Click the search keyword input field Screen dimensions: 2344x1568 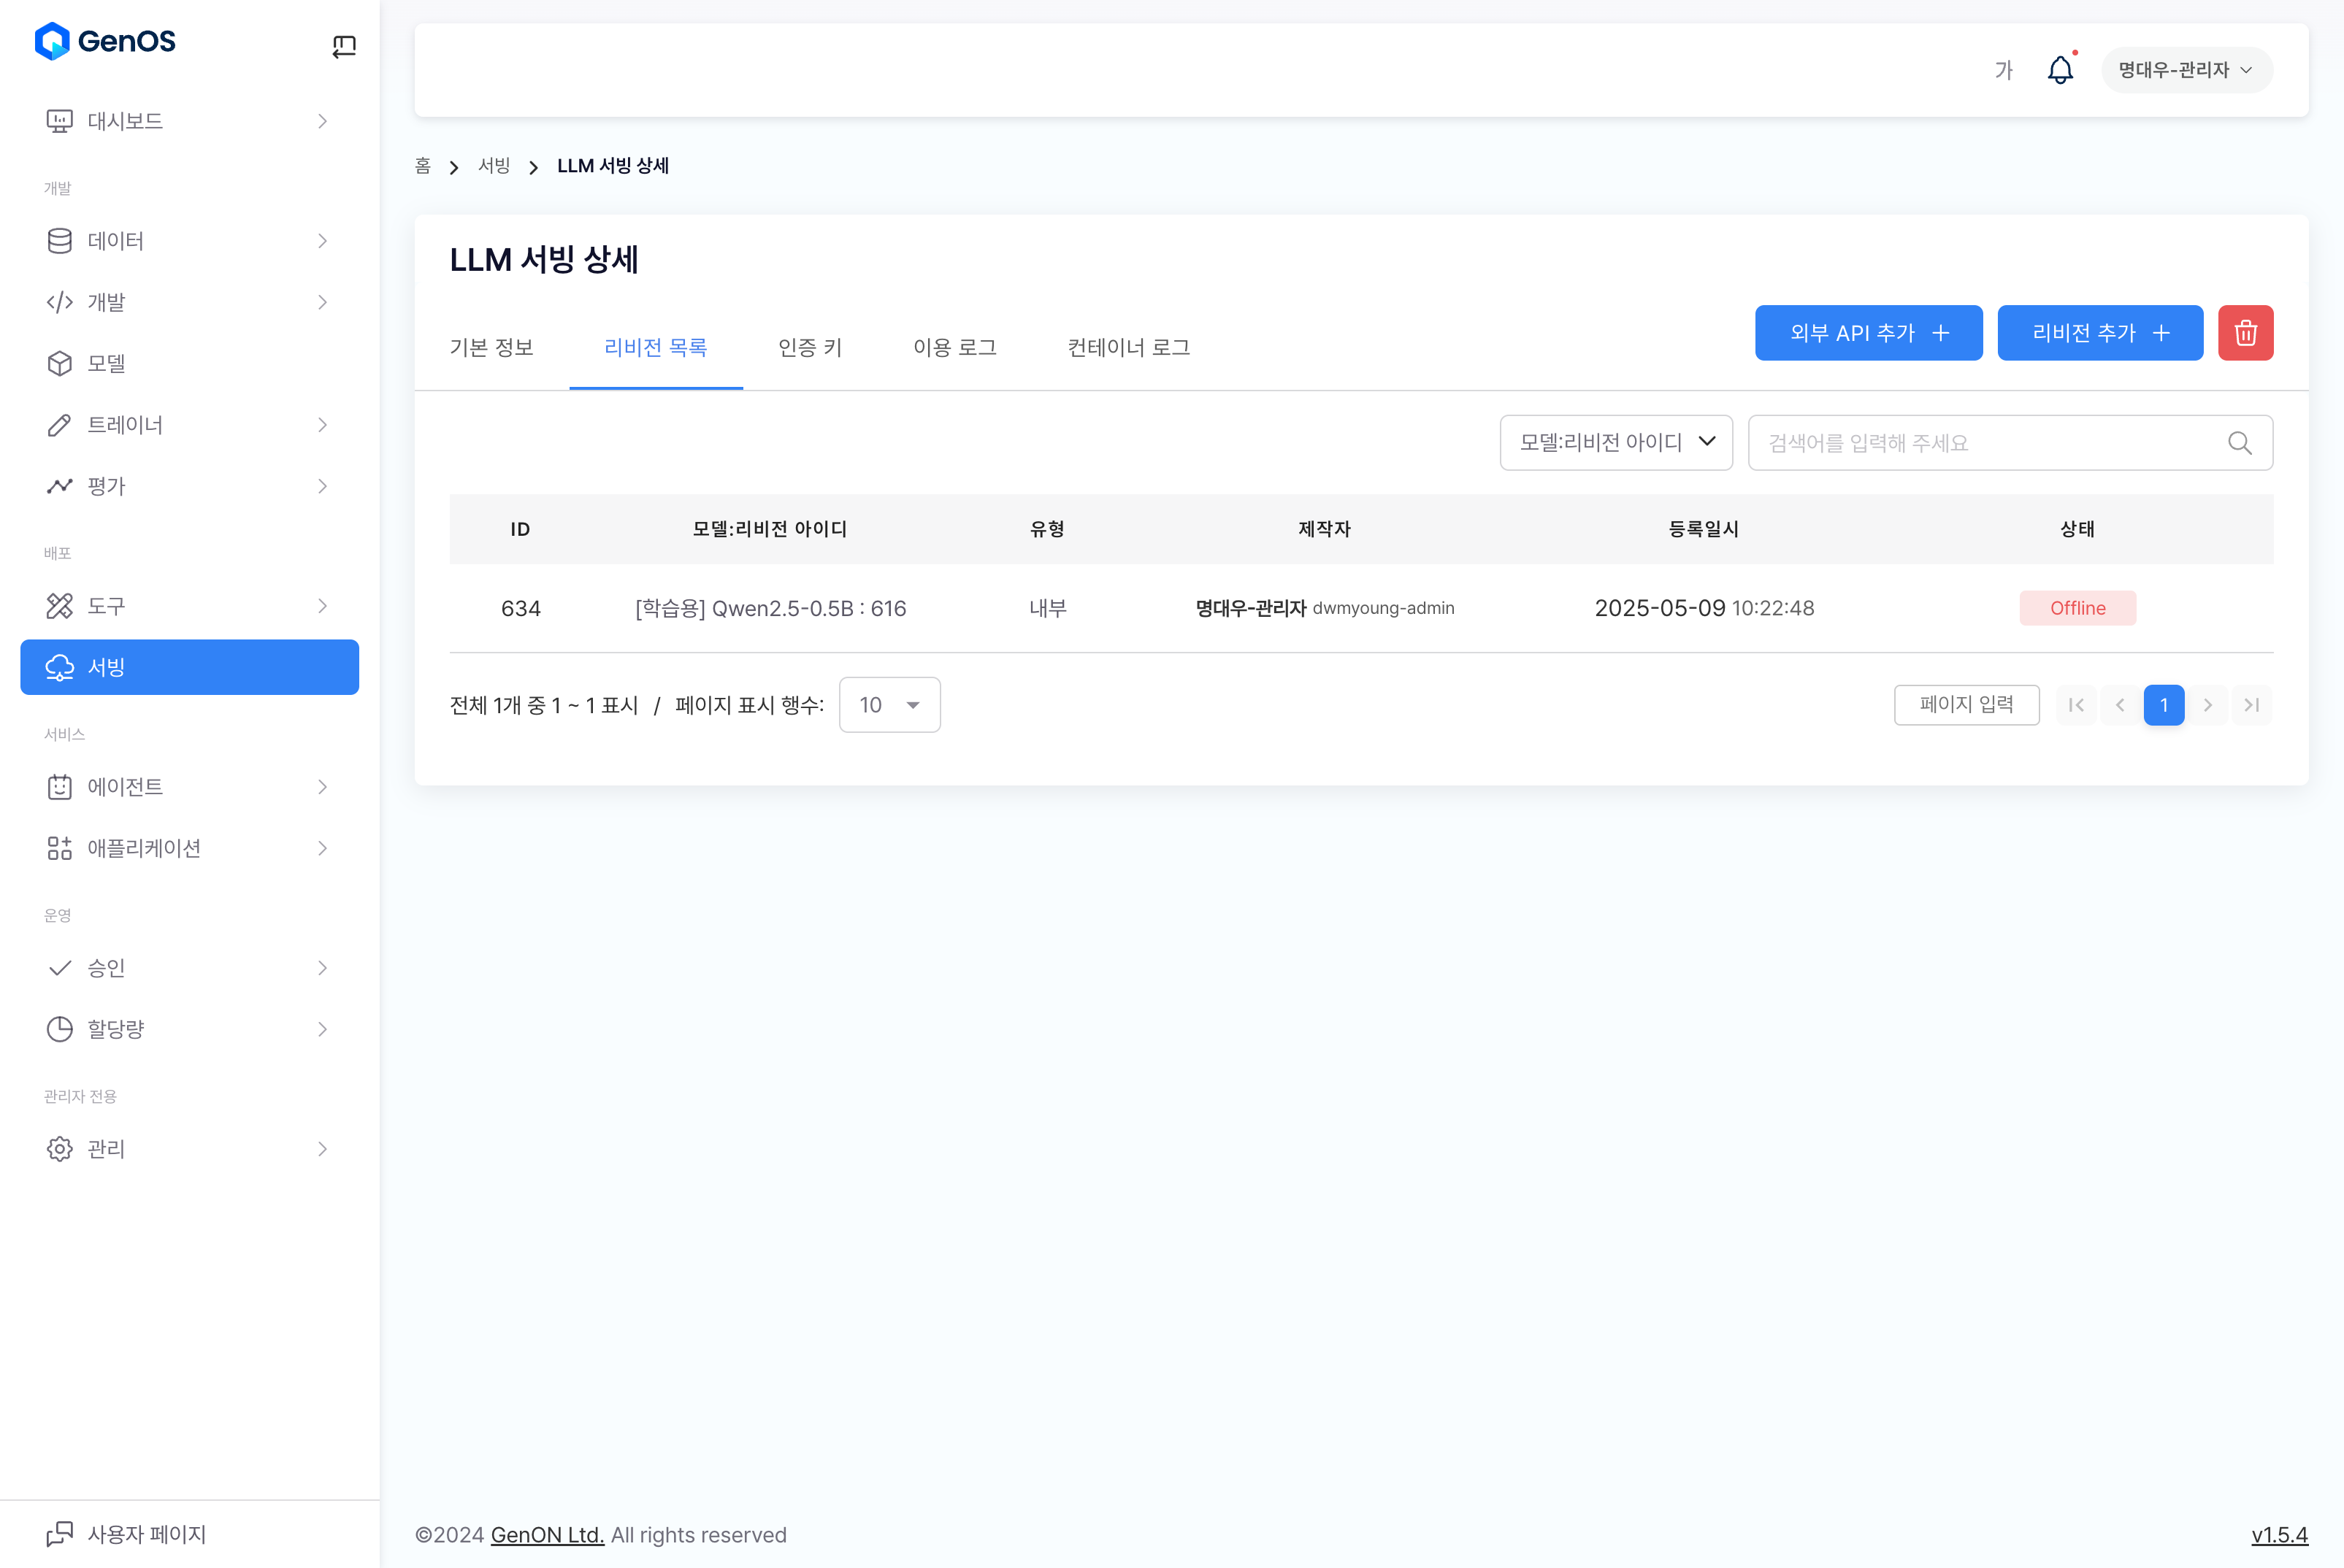click(1991, 443)
